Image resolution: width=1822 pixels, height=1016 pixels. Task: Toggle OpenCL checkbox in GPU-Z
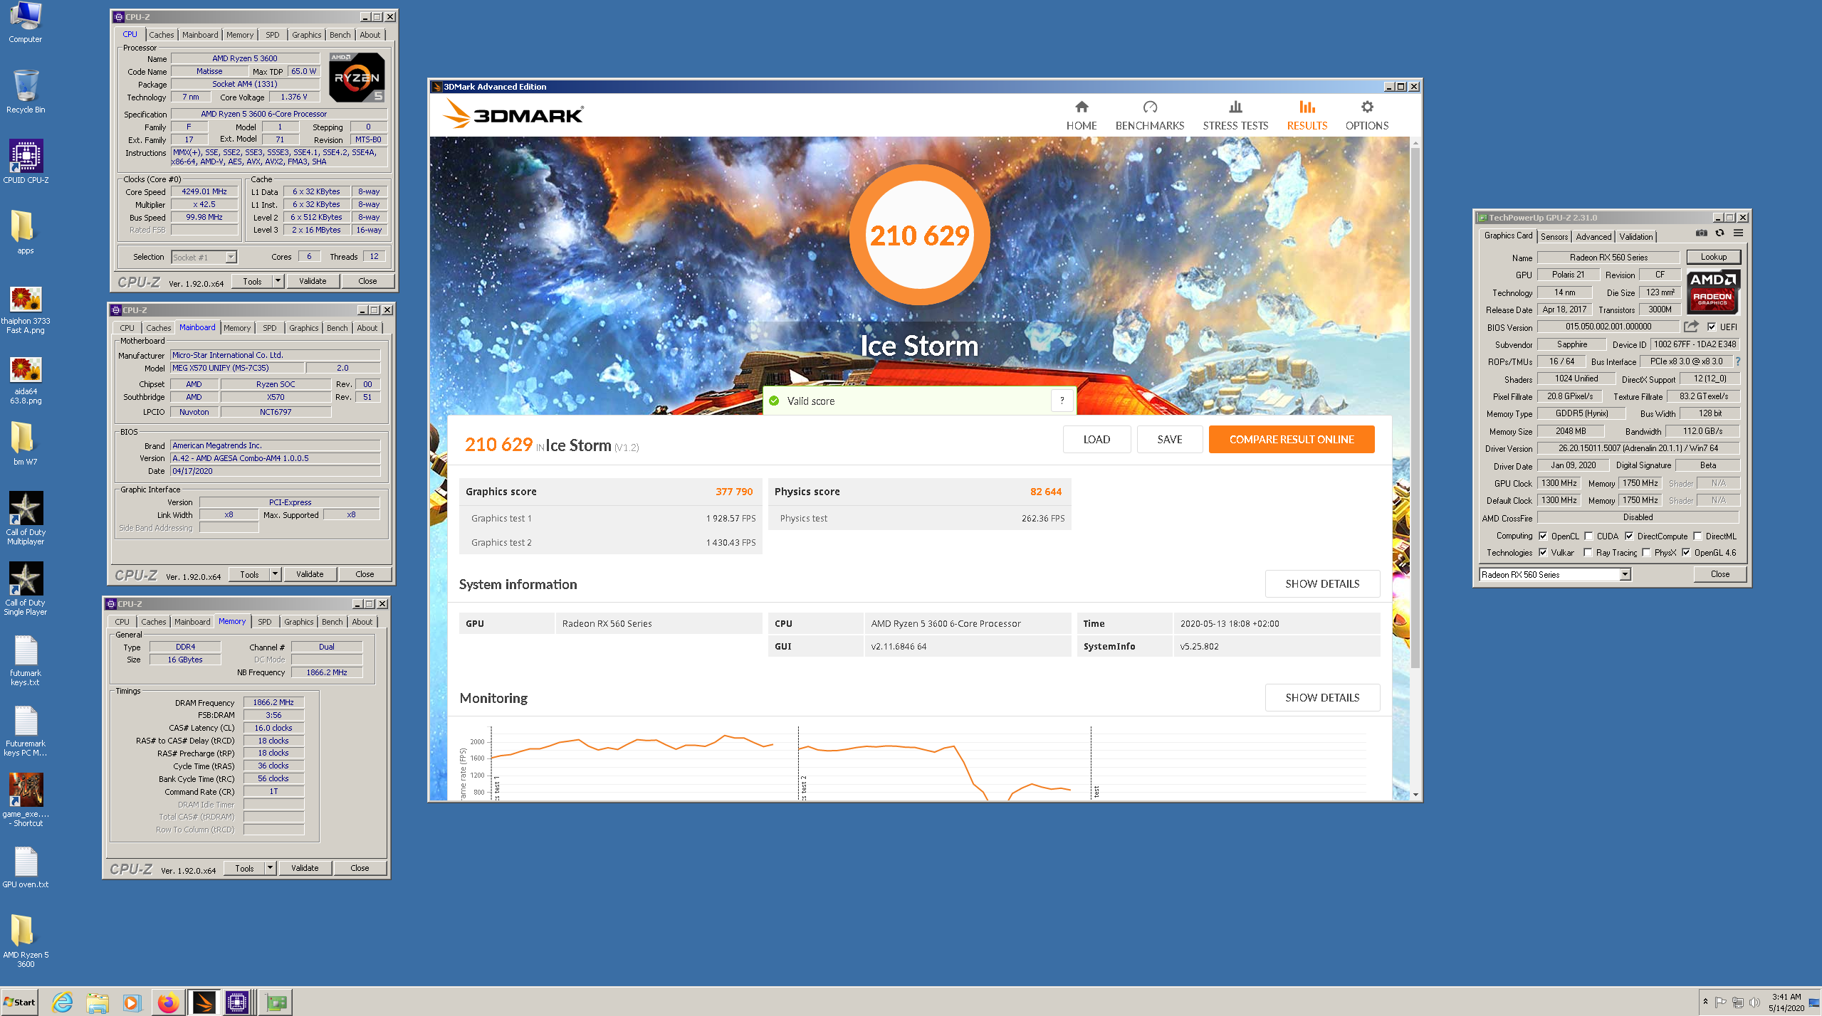1542,536
